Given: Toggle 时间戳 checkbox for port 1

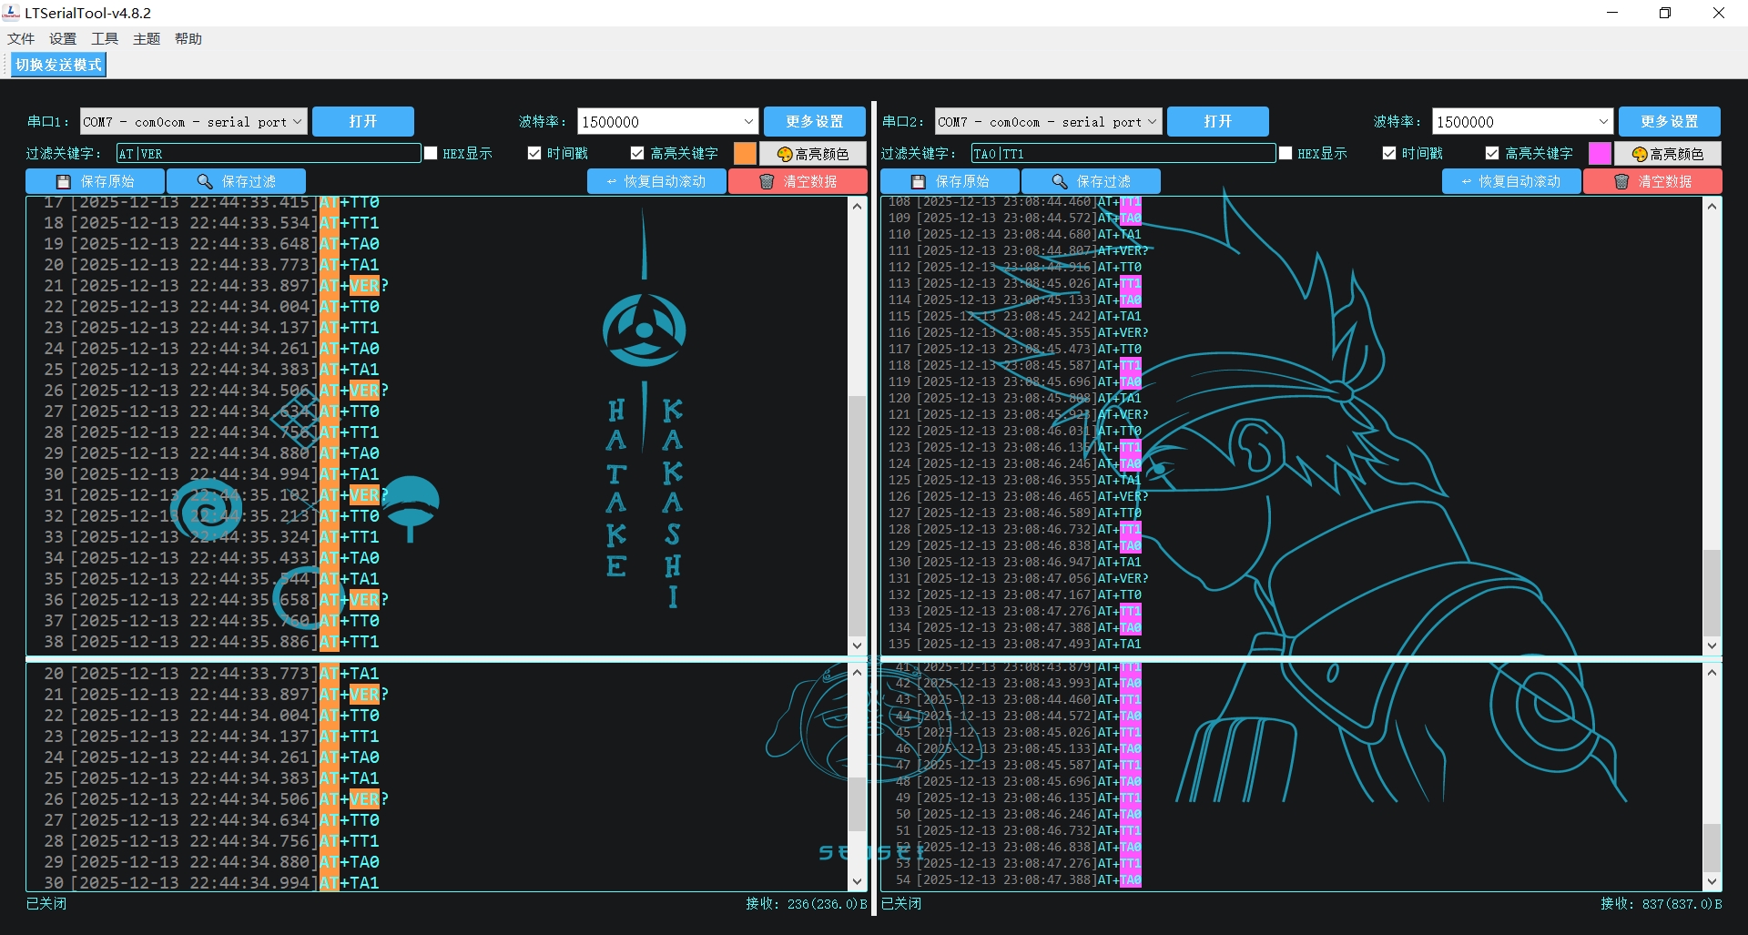Looking at the screenshot, I should point(534,153).
